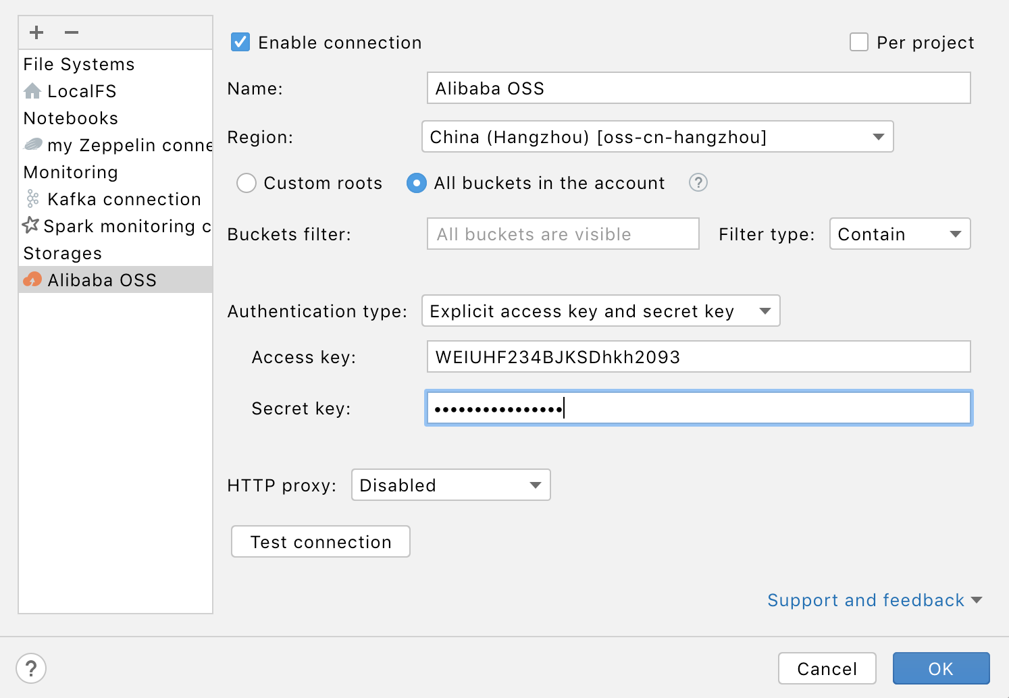Toggle the Enable connection checkbox
This screenshot has height=698, width=1009.
tap(240, 42)
